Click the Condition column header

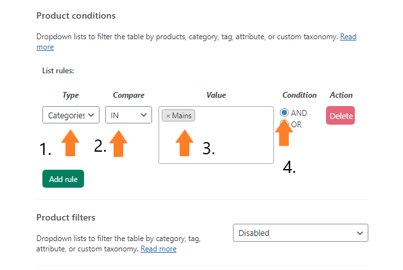[x=300, y=95]
